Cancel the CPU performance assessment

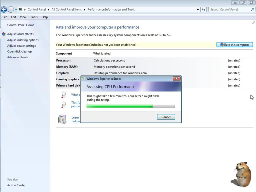tap(166, 117)
